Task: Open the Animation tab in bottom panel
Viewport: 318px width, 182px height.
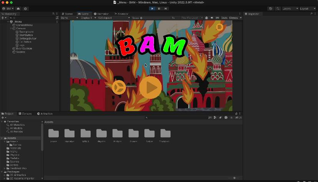Action: (45, 114)
